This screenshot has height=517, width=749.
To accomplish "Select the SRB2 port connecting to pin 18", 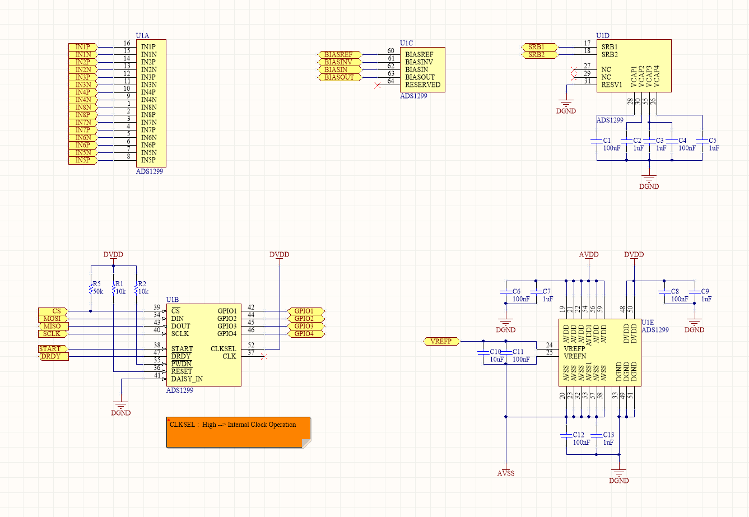I will (541, 54).
